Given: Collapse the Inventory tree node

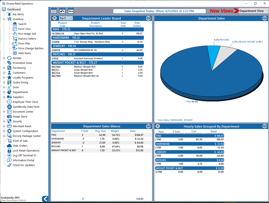Looking at the screenshot, I should 4,19.
